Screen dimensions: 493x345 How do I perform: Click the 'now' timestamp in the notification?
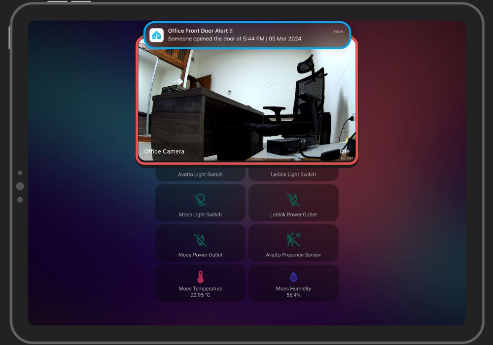click(x=338, y=32)
